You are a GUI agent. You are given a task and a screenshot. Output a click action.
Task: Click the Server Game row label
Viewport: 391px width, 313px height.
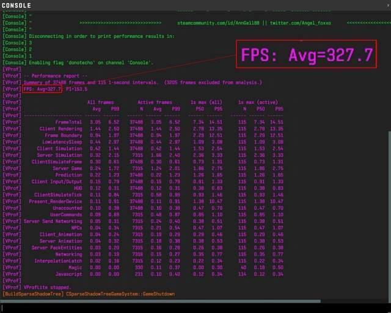click(67, 168)
